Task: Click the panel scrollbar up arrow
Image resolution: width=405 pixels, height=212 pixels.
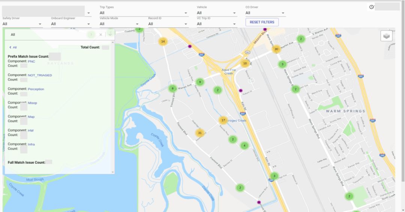Action: tap(112, 42)
